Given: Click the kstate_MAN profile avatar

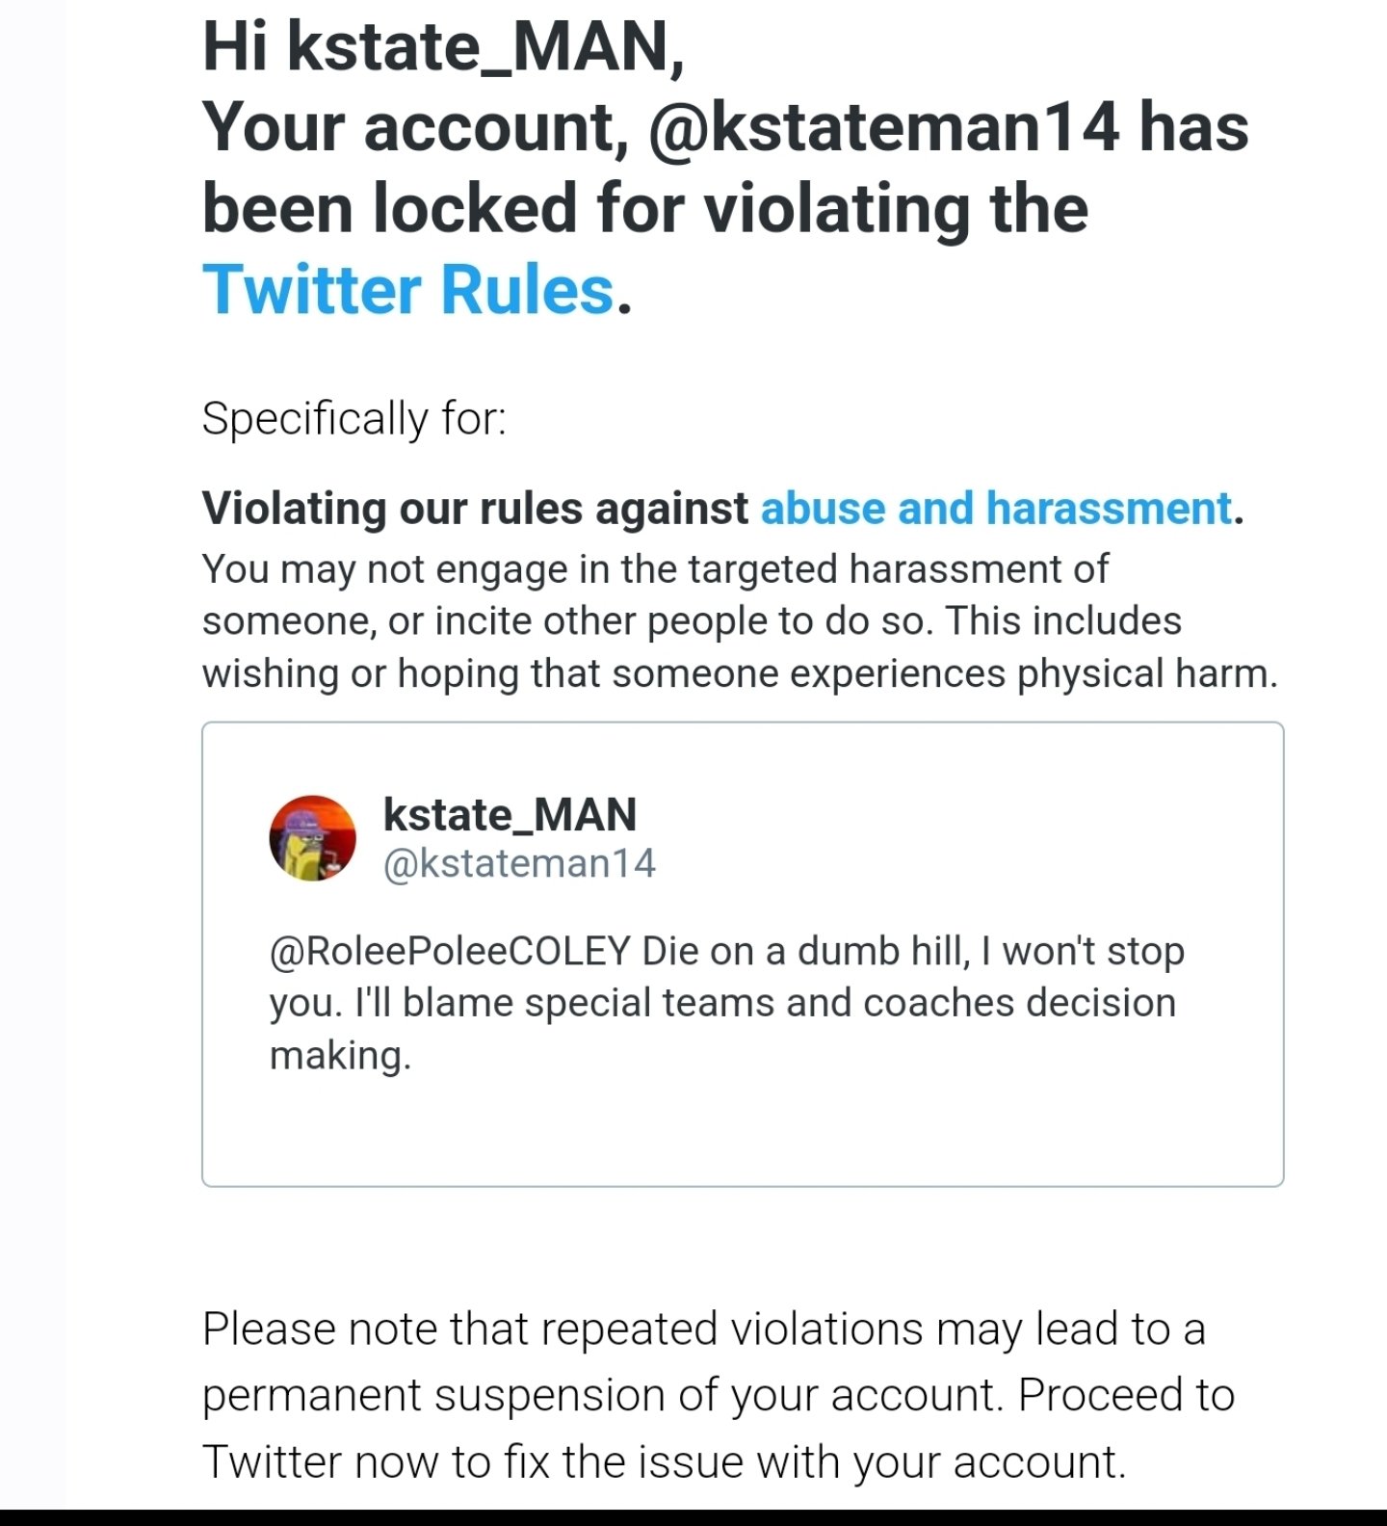Looking at the screenshot, I should coord(312,838).
